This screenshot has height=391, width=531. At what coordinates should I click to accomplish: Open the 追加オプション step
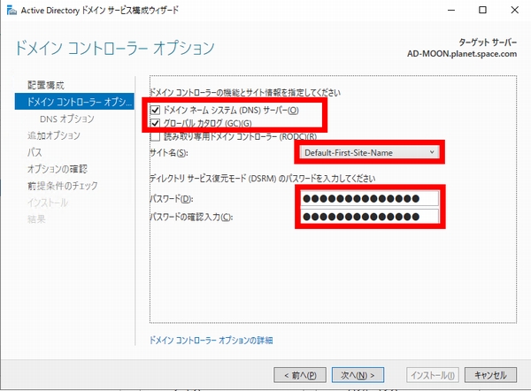(x=54, y=135)
